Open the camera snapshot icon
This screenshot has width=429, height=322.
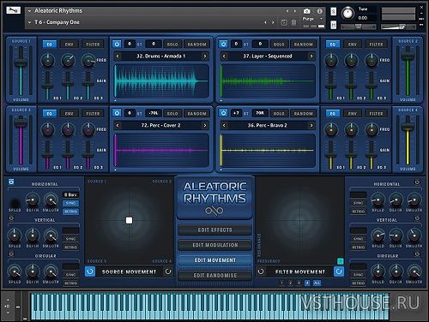point(306,11)
